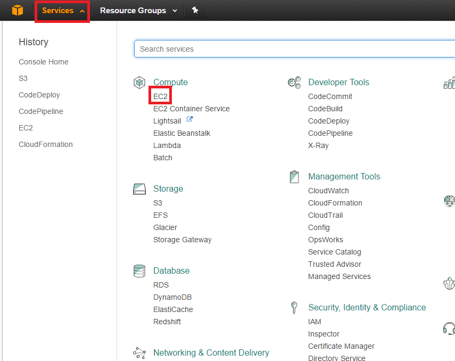The height and width of the screenshot is (361, 455).
Task: Click the Database category icon
Action: point(139,271)
